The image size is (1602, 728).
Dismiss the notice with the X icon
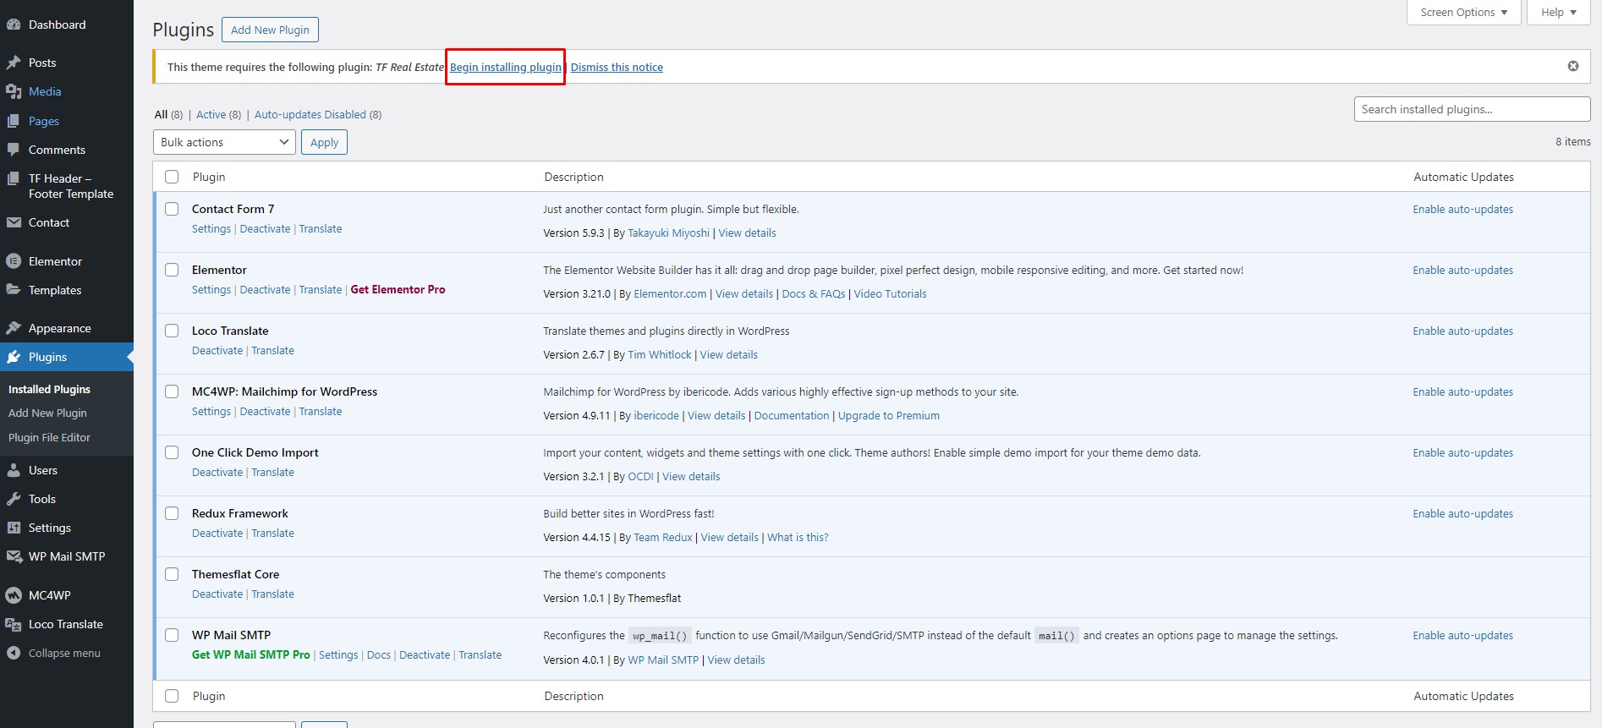click(x=1573, y=66)
